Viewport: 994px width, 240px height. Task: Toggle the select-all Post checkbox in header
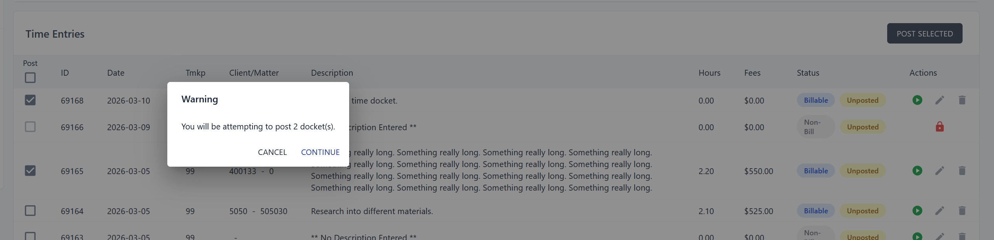pyautogui.click(x=30, y=78)
